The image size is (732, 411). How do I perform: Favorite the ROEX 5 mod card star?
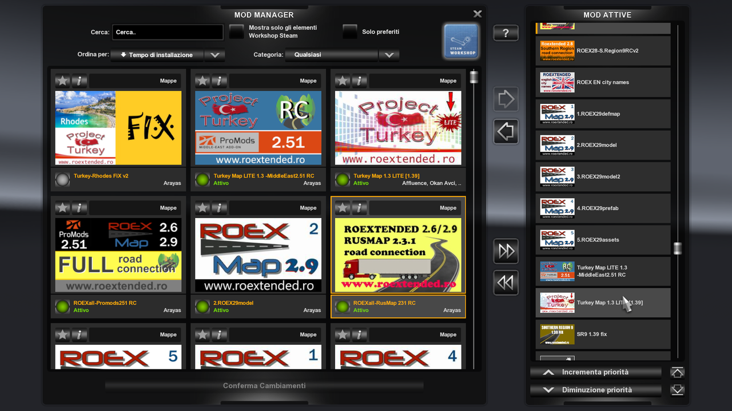[x=63, y=335]
